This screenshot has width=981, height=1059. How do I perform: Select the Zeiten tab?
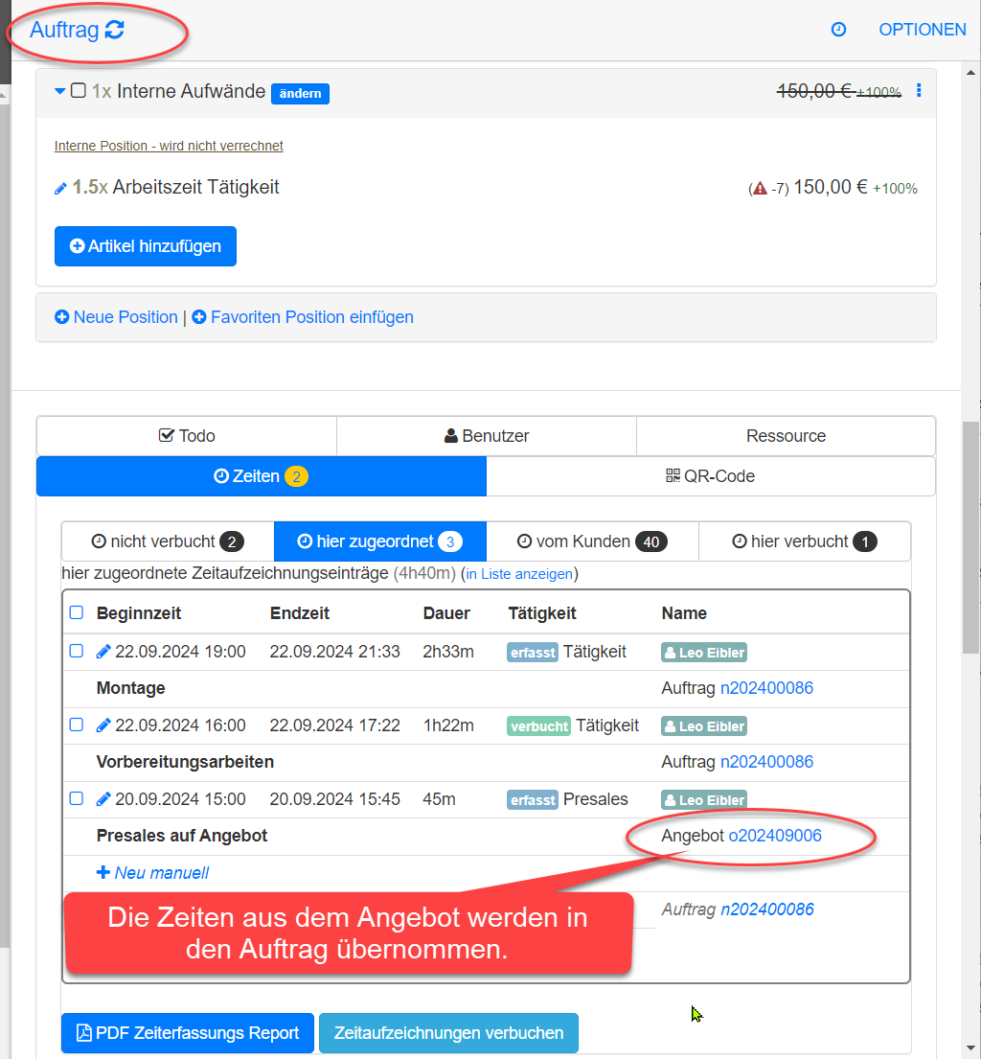[x=262, y=476]
